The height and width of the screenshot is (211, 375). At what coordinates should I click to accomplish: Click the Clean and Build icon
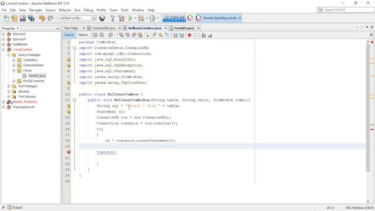point(121,18)
